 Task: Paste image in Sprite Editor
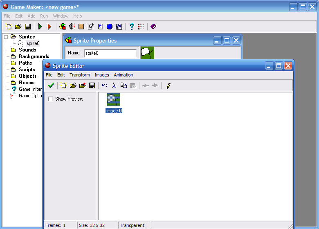[x=133, y=85]
